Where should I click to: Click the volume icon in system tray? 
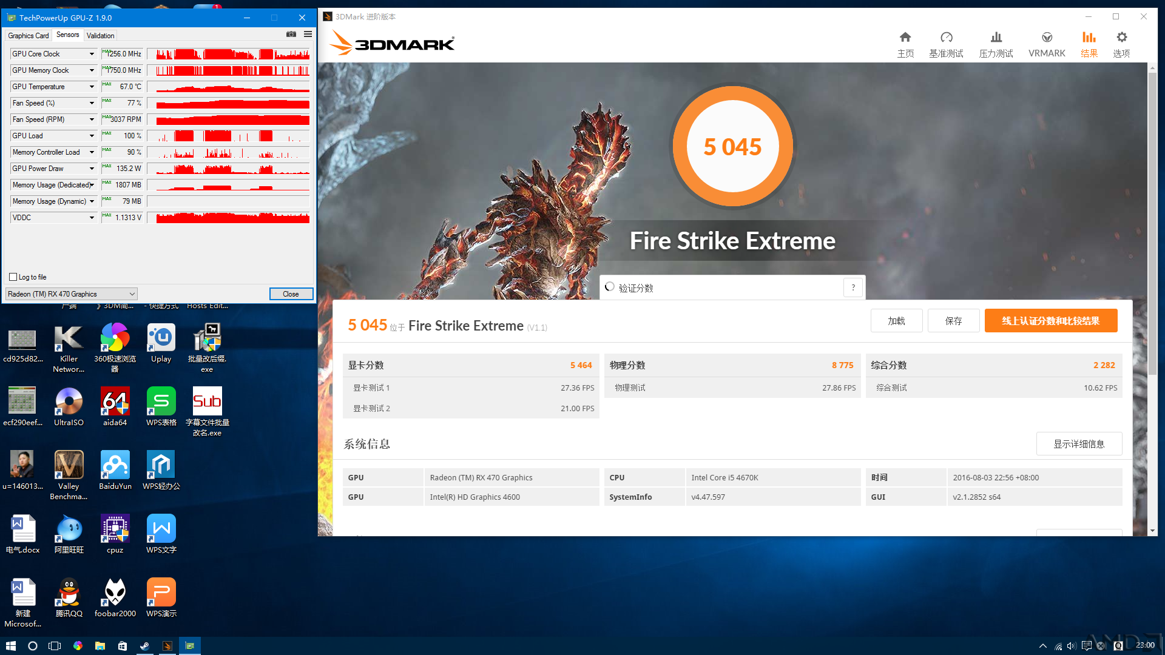coord(1072,646)
